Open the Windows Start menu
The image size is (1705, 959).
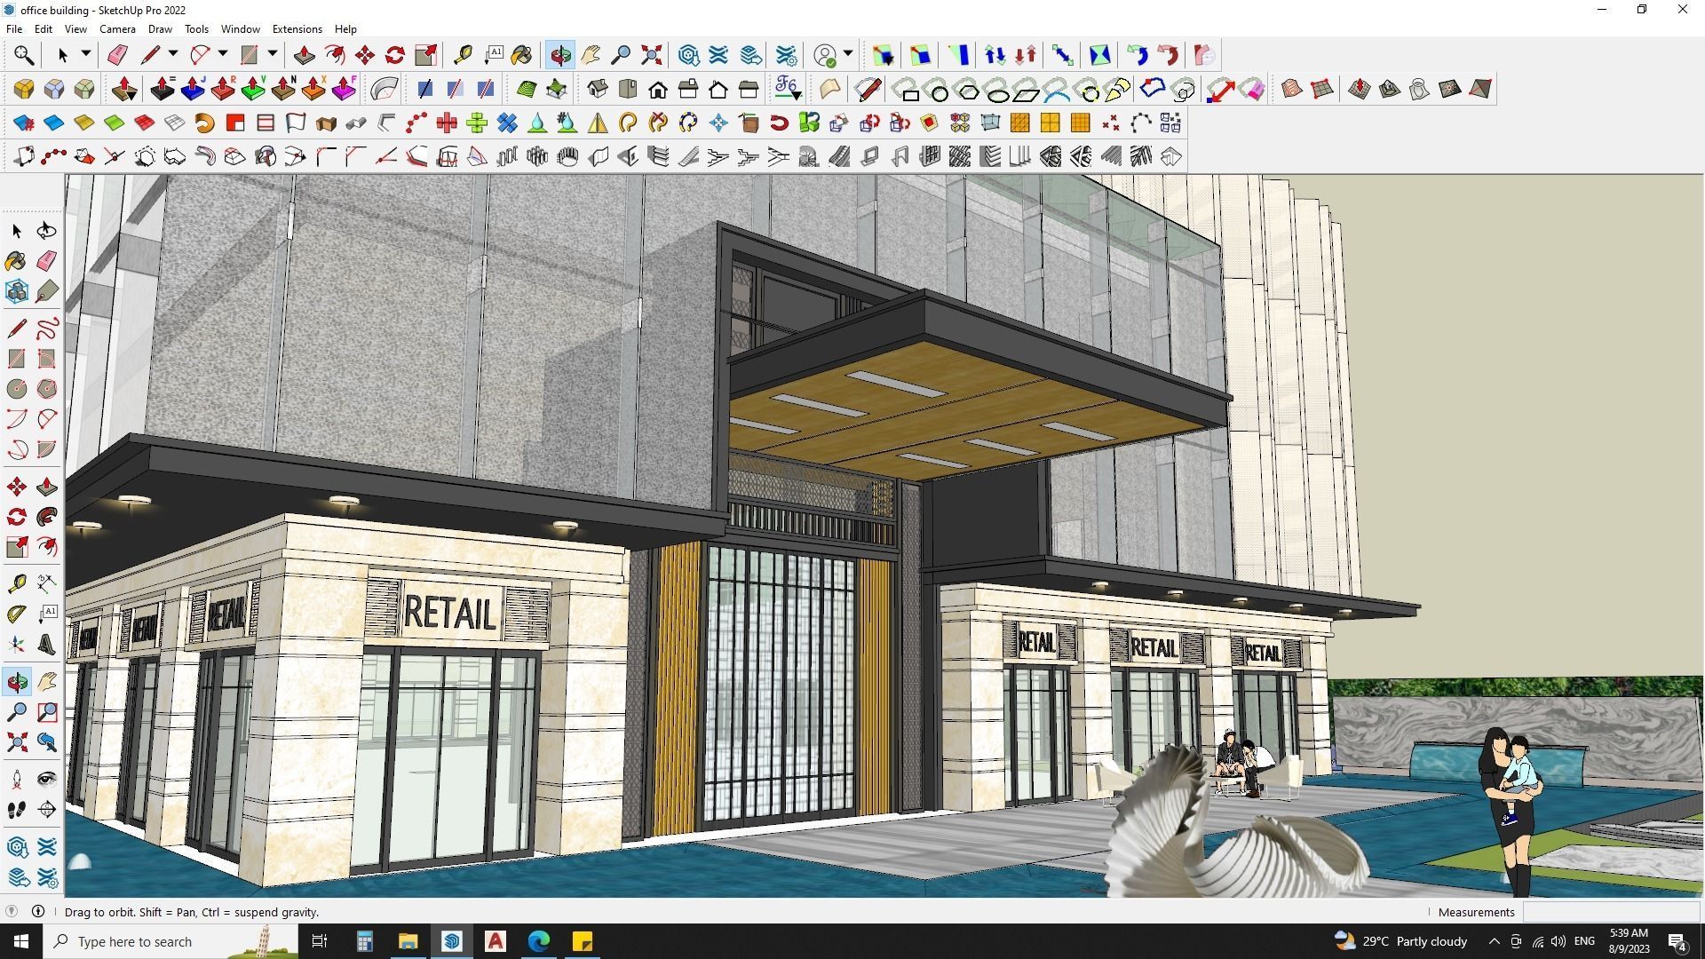[x=21, y=941]
